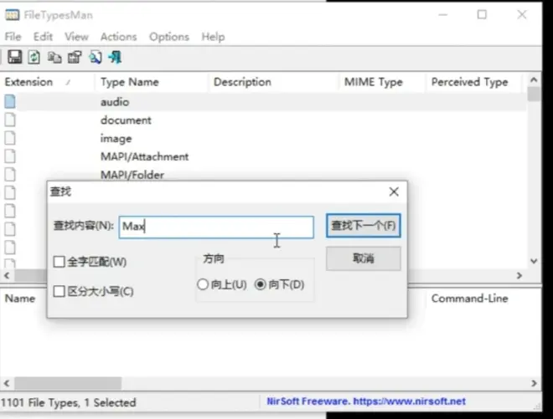
Task: Open the Options menu
Action: coord(169,37)
